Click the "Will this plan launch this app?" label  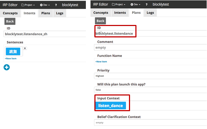tap(121, 84)
